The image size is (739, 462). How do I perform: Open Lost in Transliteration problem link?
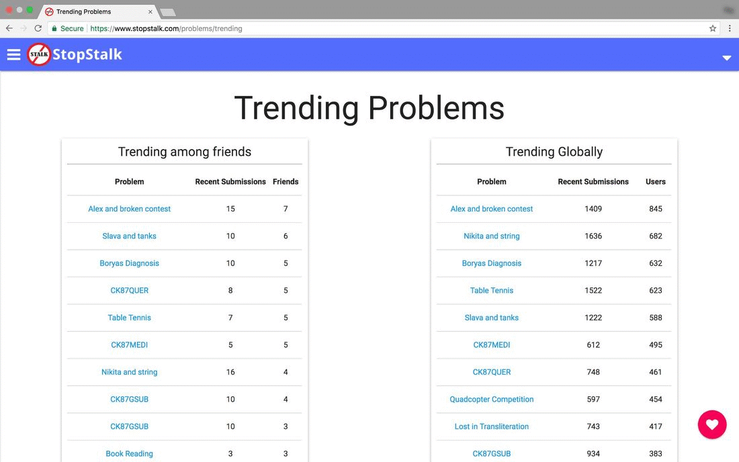[492, 426]
